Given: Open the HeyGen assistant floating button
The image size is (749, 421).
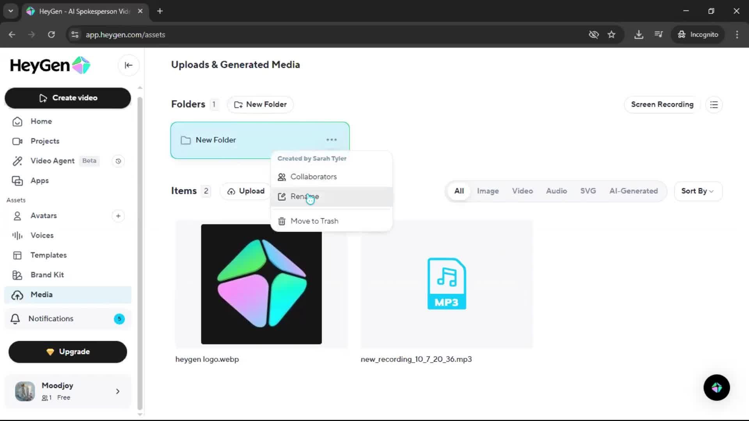Looking at the screenshot, I should (x=716, y=387).
